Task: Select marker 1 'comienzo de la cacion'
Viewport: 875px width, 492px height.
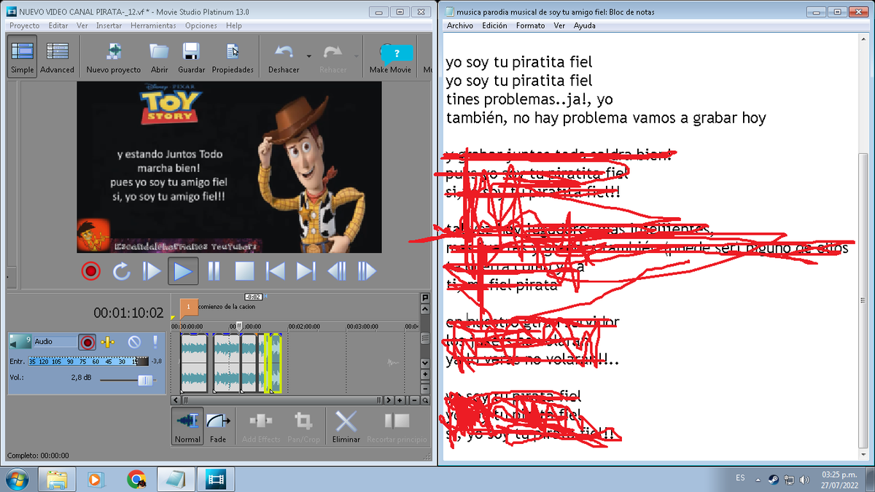Action: 188,308
